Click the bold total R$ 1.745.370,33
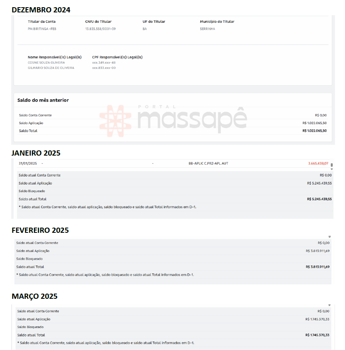Image resolution: width=345 pixels, height=350 pixels. point(317,335)
